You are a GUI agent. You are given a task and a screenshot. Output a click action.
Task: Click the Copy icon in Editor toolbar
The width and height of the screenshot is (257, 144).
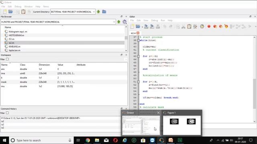tap(178, 26)
